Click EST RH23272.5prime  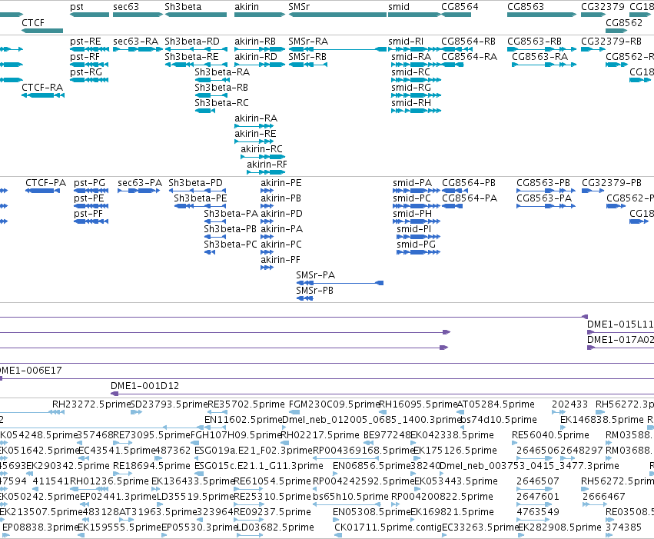point(91,404)
